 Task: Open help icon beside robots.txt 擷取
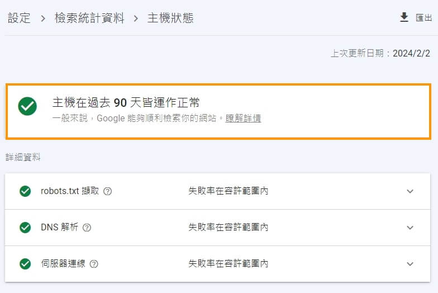tap(107, 191)
